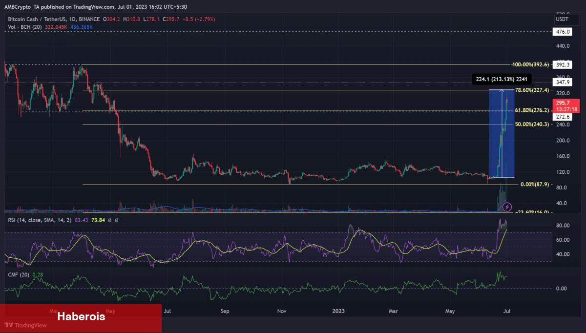Click the 2023 label on time axis

coord(338,310)
